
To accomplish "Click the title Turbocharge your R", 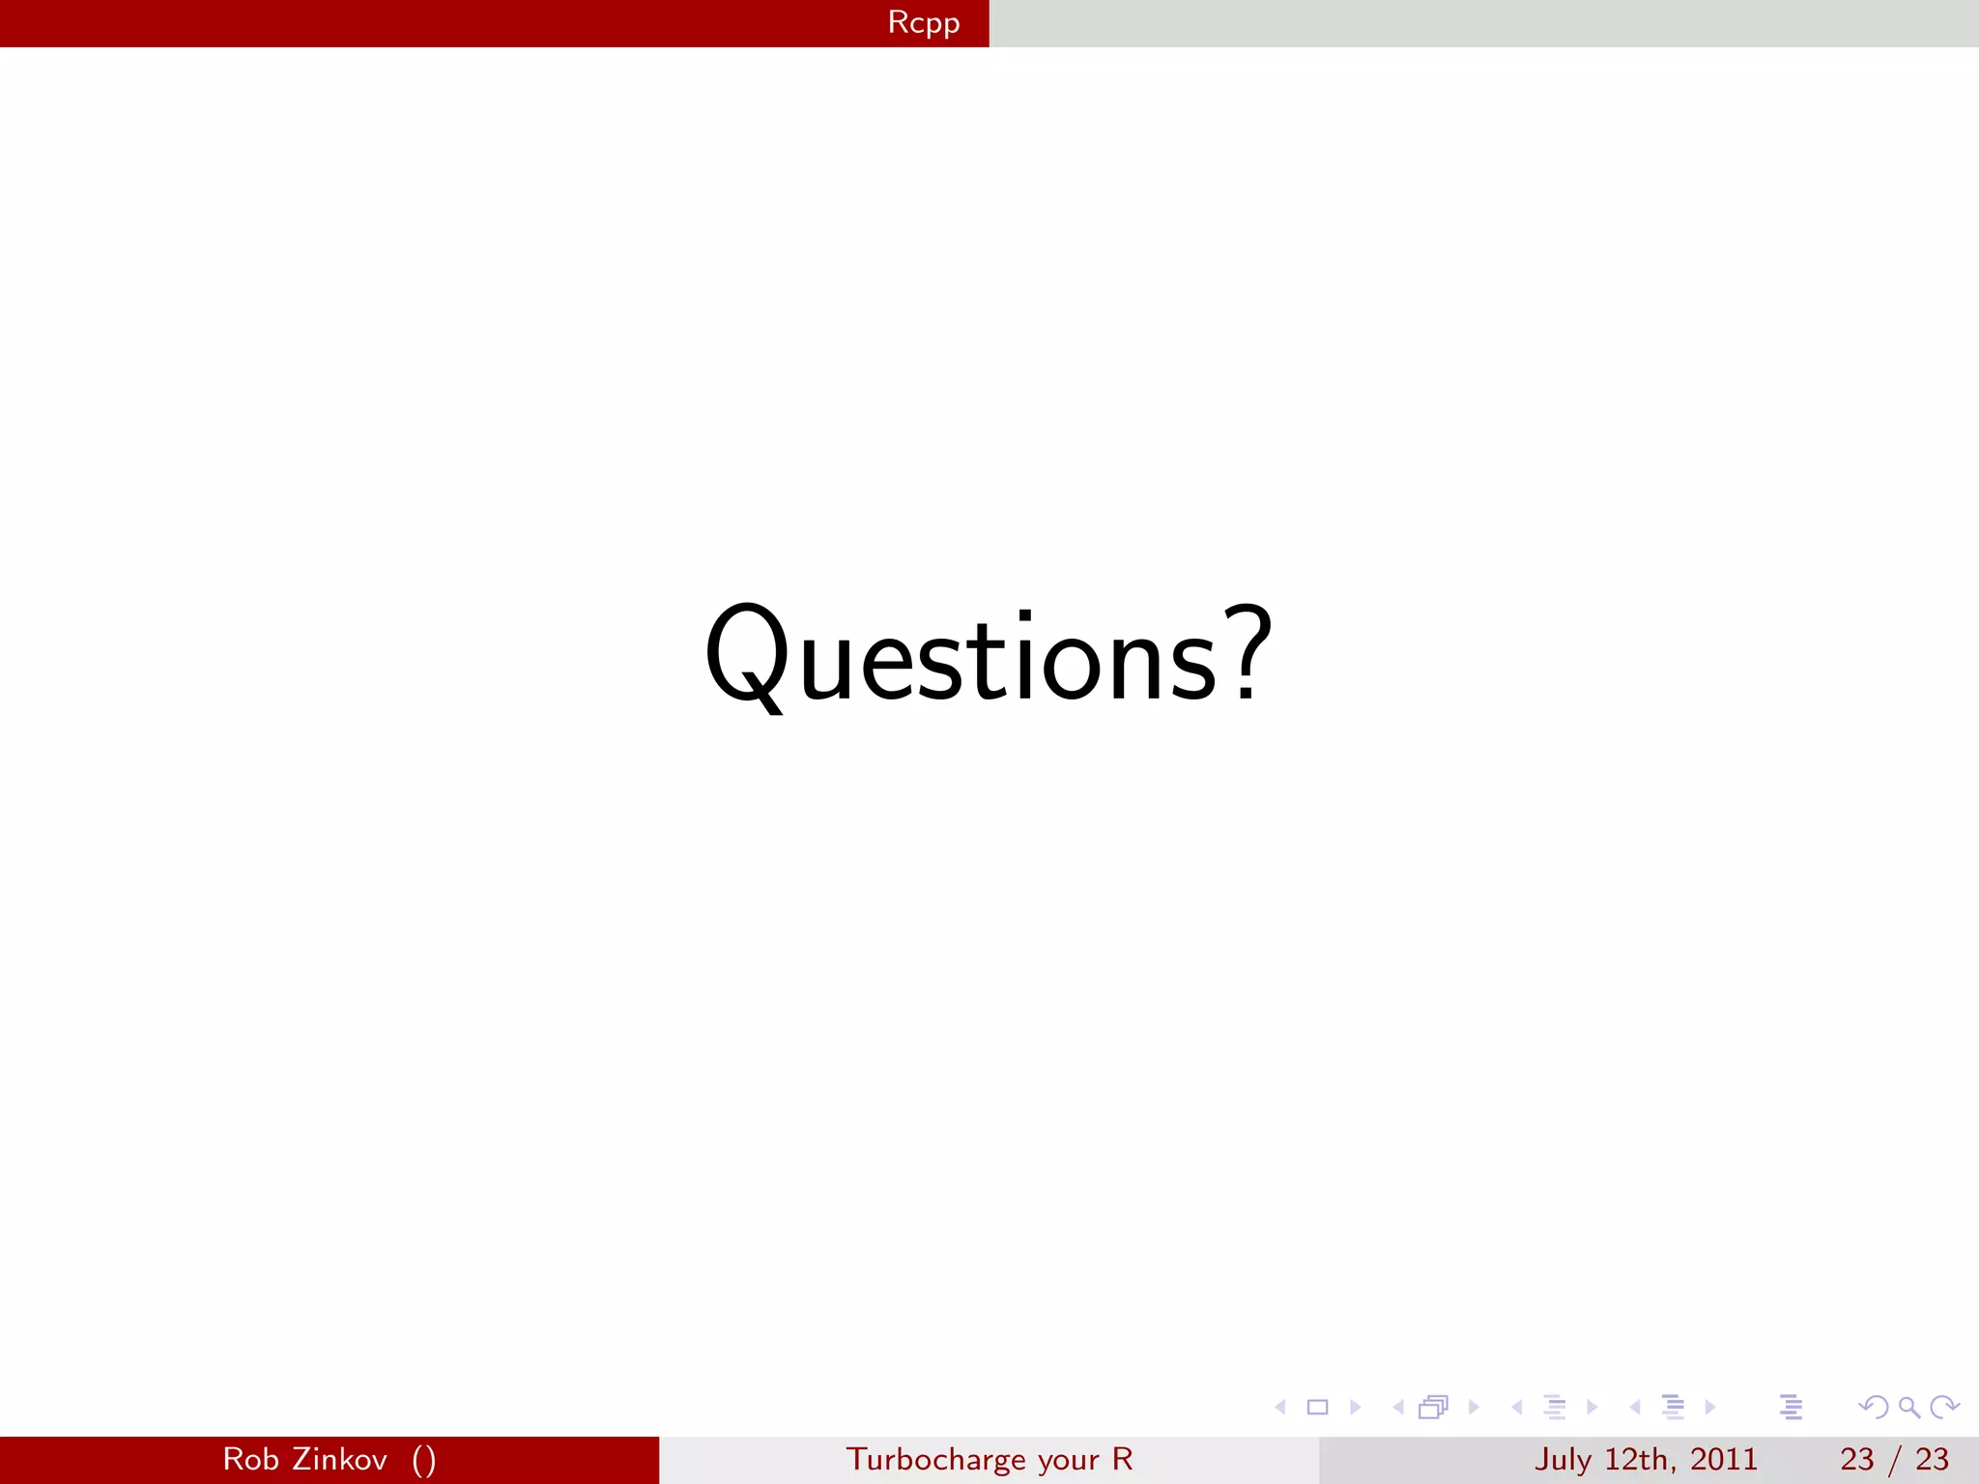I will (x=989, y=1459).
